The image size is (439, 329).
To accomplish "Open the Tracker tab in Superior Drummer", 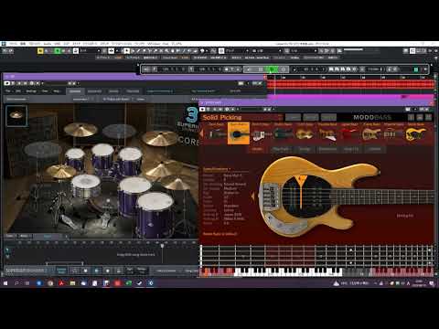I will point(133,91).
